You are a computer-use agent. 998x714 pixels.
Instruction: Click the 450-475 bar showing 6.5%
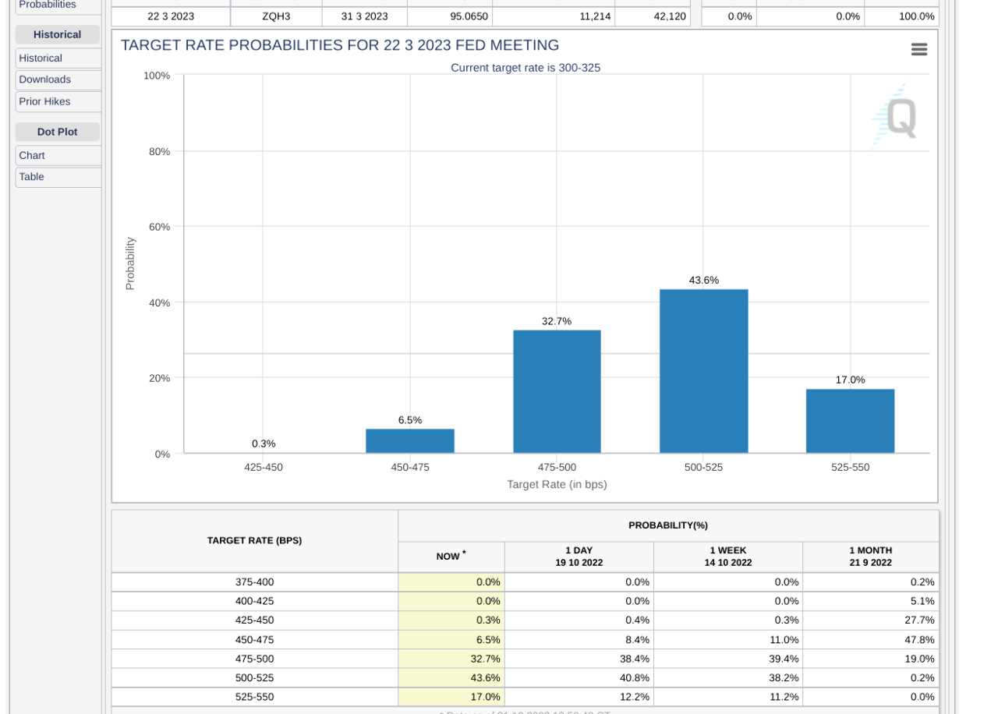(410, 440)
